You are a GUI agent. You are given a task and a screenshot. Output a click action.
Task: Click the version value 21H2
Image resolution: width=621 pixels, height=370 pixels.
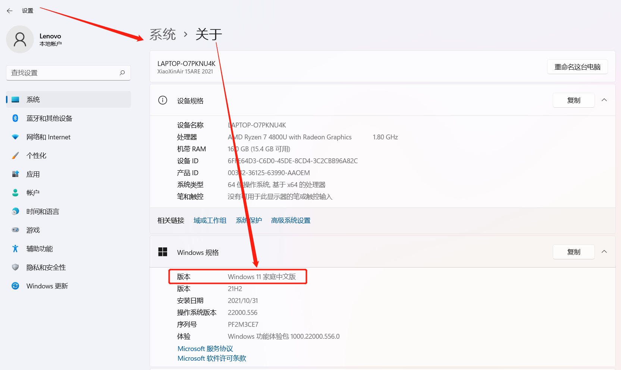coord(235,289)
